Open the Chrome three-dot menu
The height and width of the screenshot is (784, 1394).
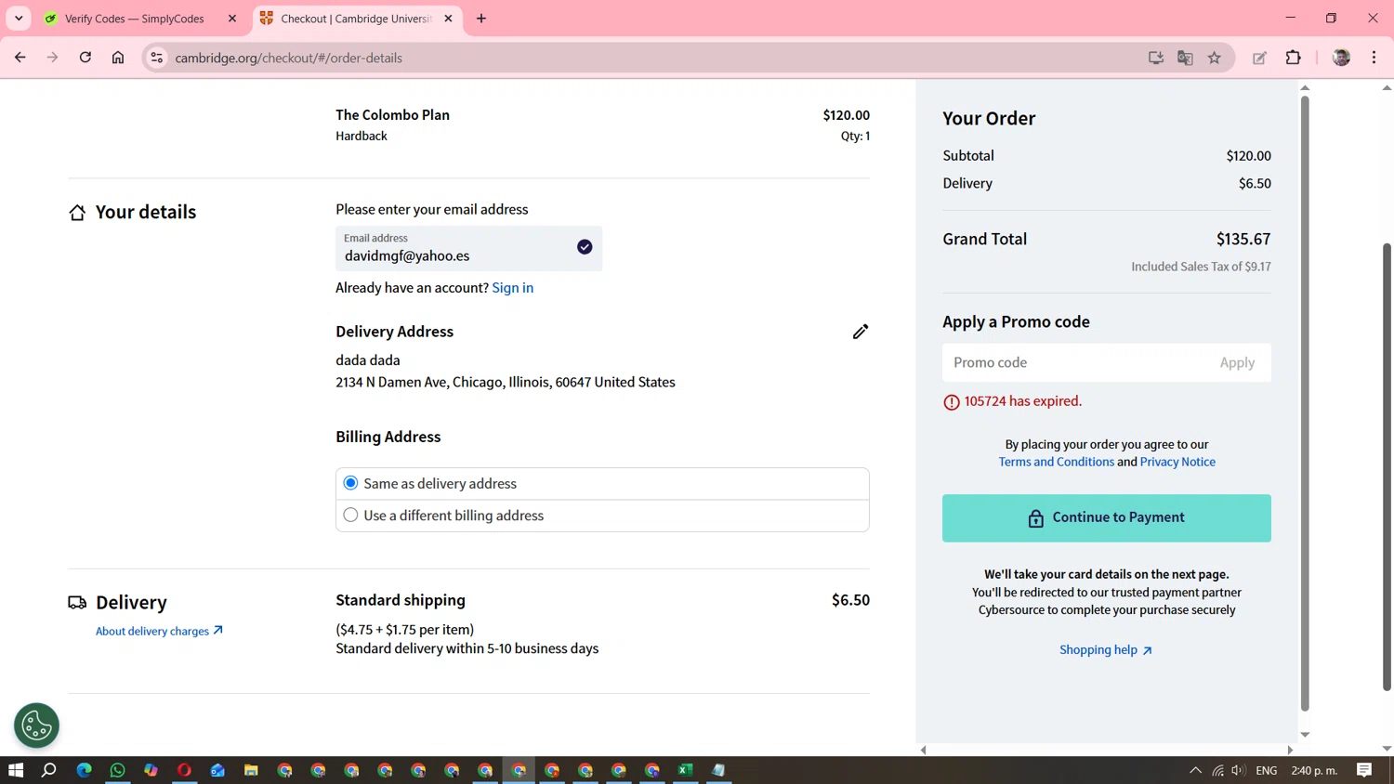1374,58
